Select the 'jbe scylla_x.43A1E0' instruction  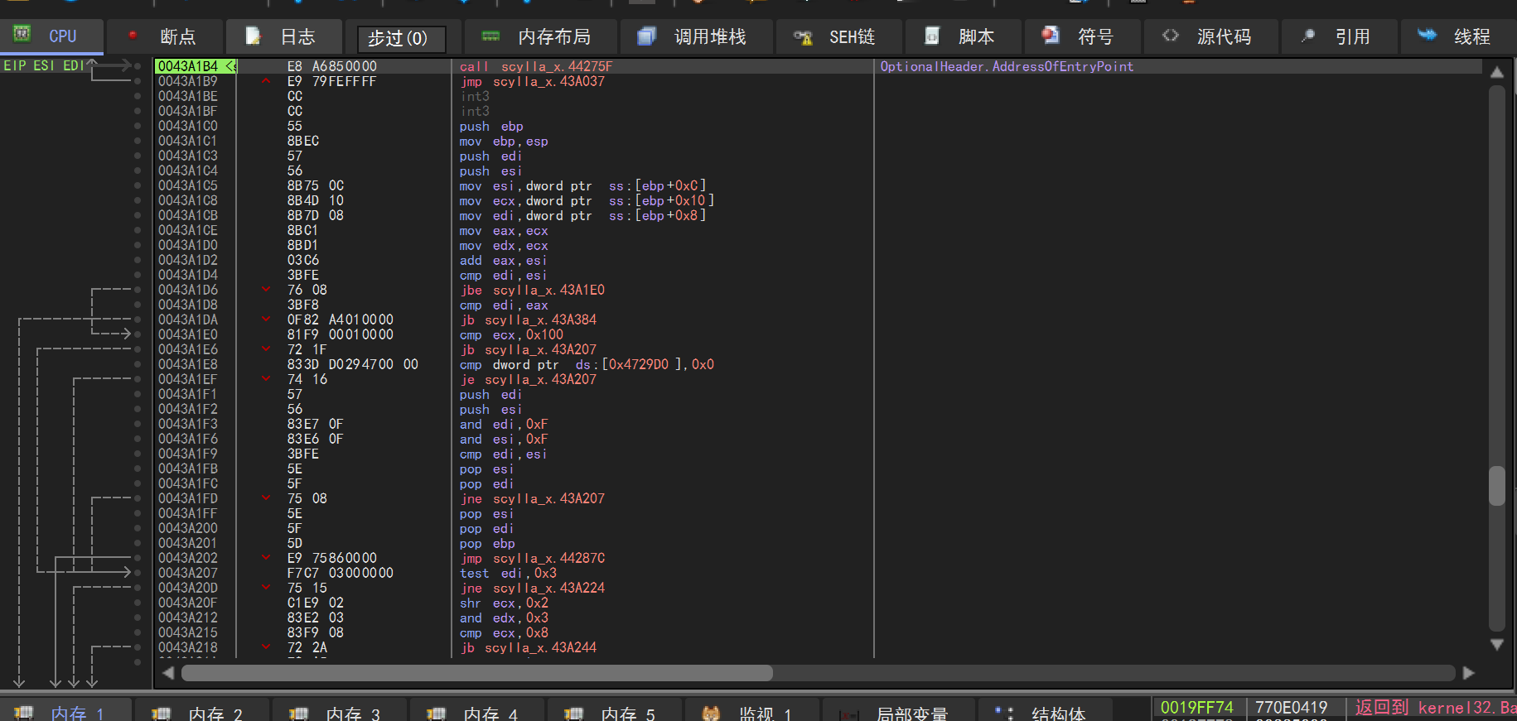[x=532, y=290]
